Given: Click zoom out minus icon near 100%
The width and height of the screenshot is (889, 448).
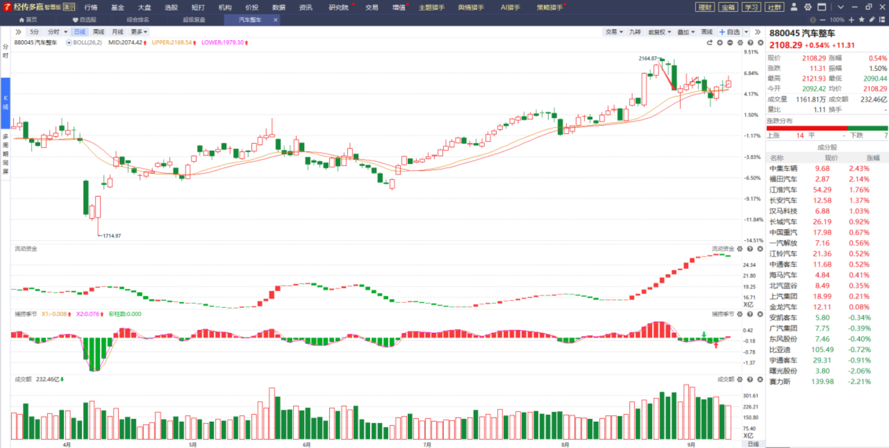Looking at the screenshot, I should point(822,19).
